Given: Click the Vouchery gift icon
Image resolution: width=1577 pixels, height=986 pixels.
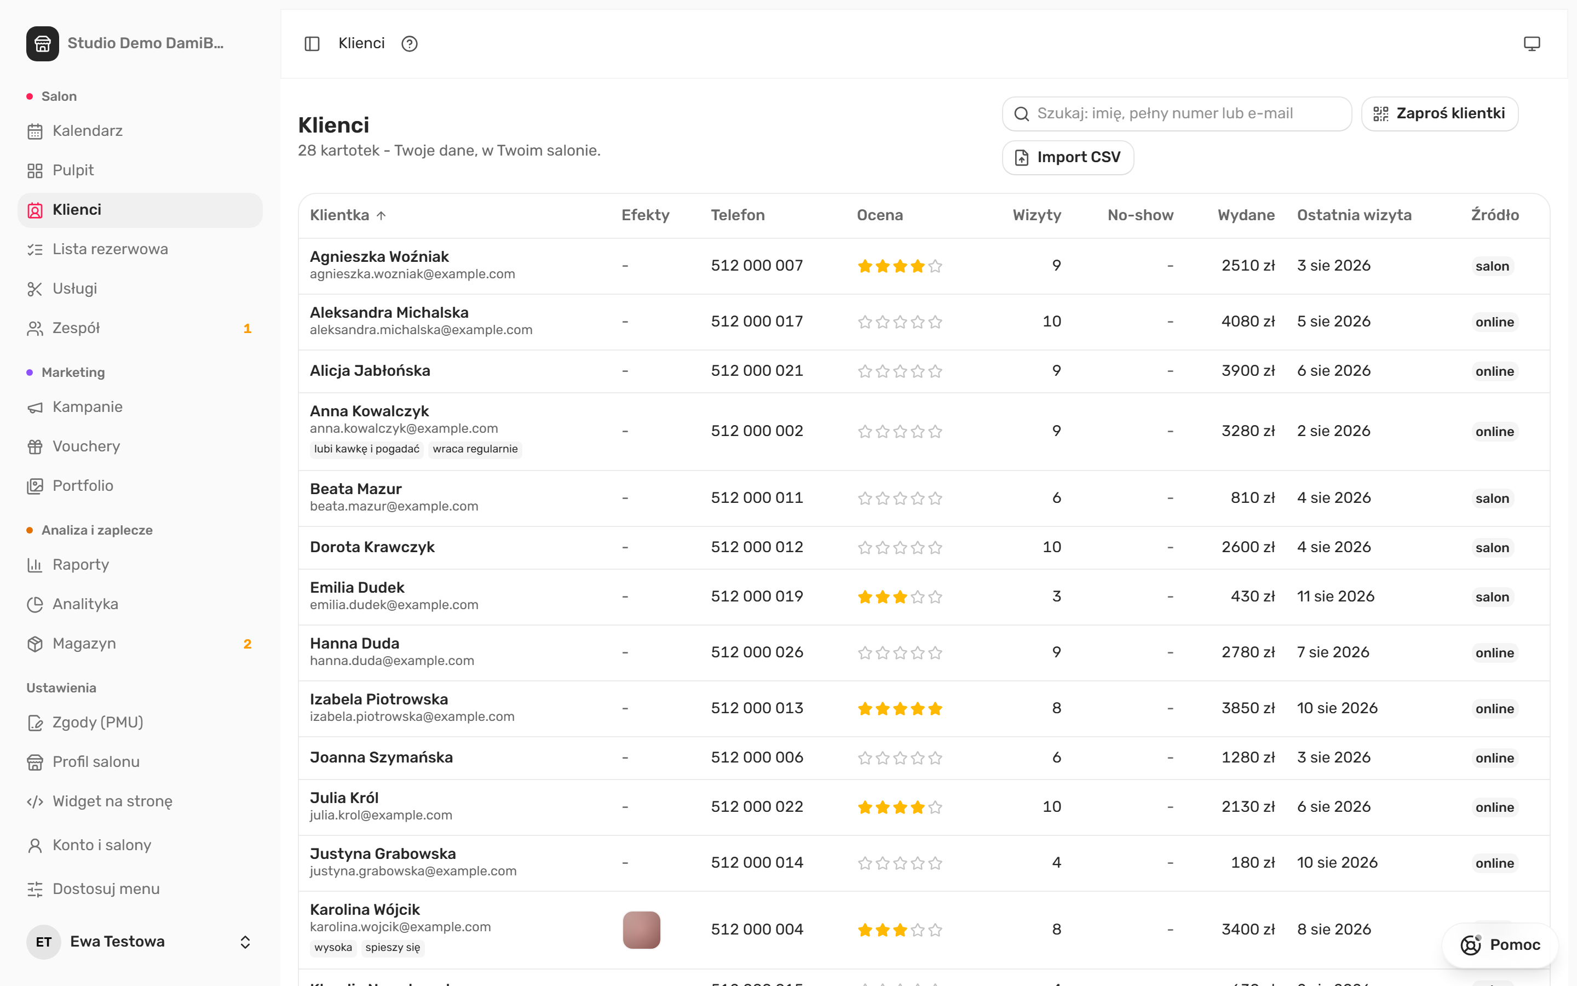Looking at the screenshot, I should [35, 446].
